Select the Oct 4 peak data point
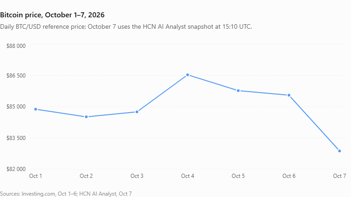This screenshot has width=351, height=197. (x=187, y=75)
